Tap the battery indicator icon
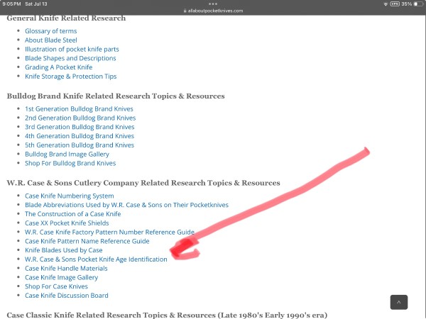This screenshot has height=319, width=426. click(x=418, y=4)
